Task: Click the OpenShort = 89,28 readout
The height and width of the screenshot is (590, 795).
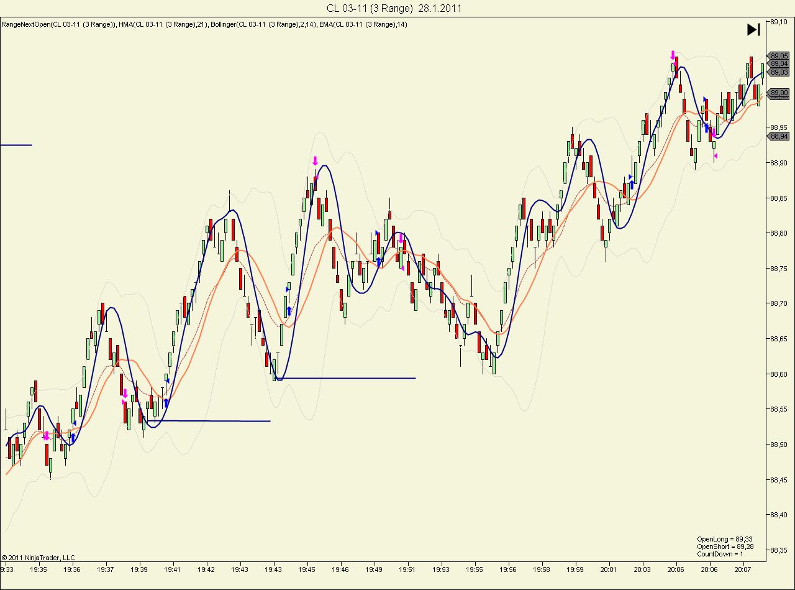Action: [x=725, y=546]
